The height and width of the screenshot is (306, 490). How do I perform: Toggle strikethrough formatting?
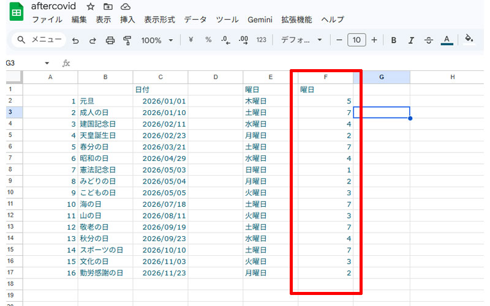429,40
